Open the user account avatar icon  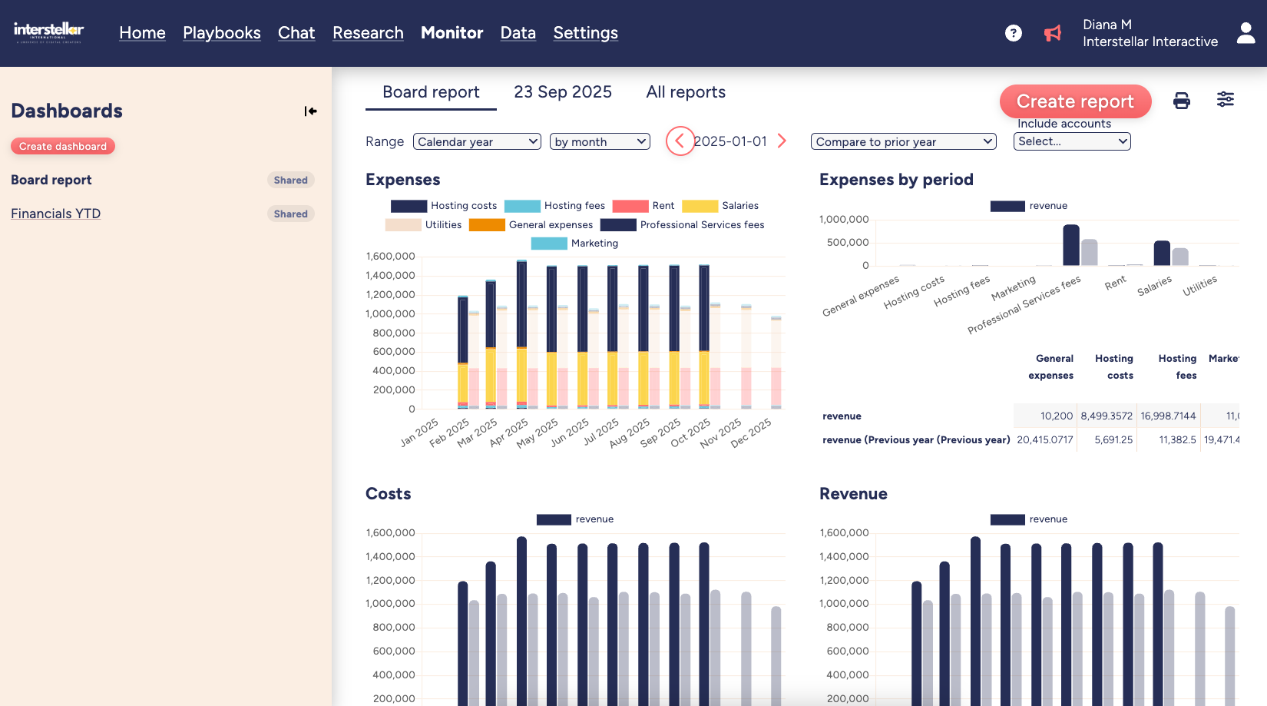pyautogui.click(x=1245, y=33)
